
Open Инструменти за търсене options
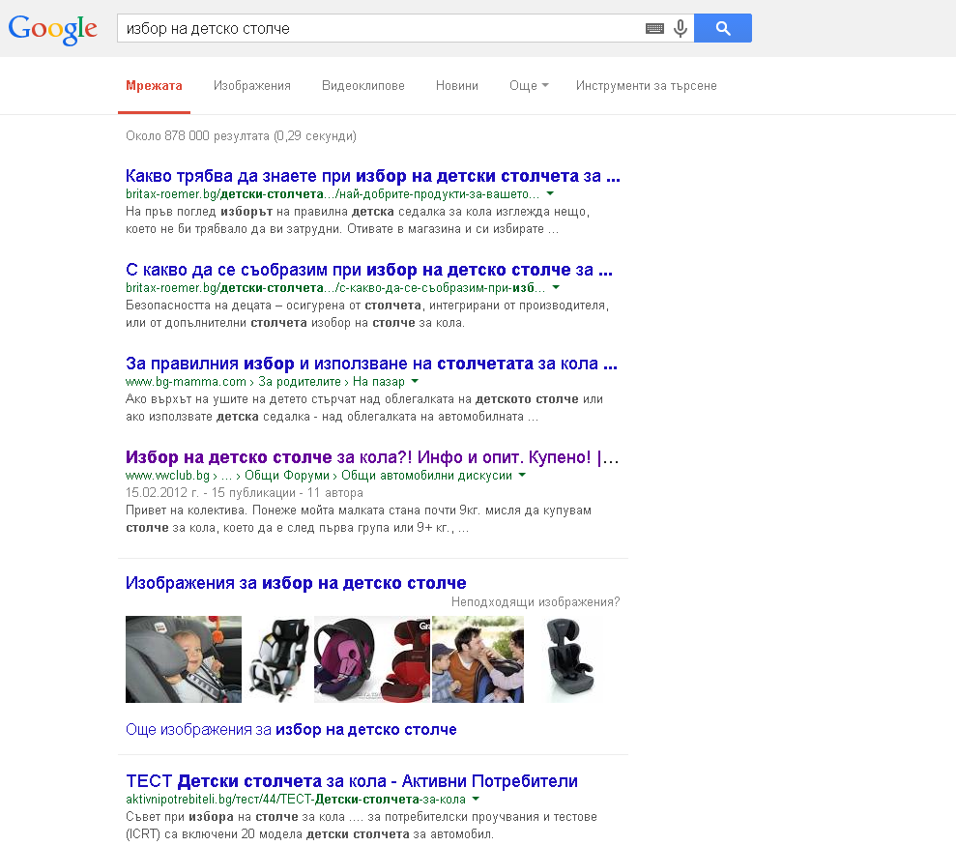(646, 86)
